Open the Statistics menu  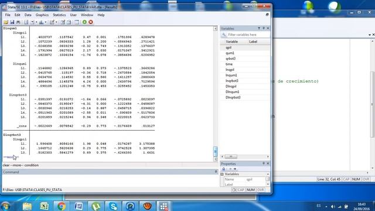(x=59, y=15)
